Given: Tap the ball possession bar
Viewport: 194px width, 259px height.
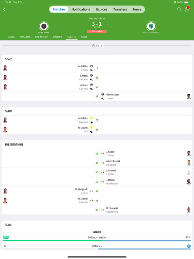Looking at the screenshot, I should [x=97, y=240].
